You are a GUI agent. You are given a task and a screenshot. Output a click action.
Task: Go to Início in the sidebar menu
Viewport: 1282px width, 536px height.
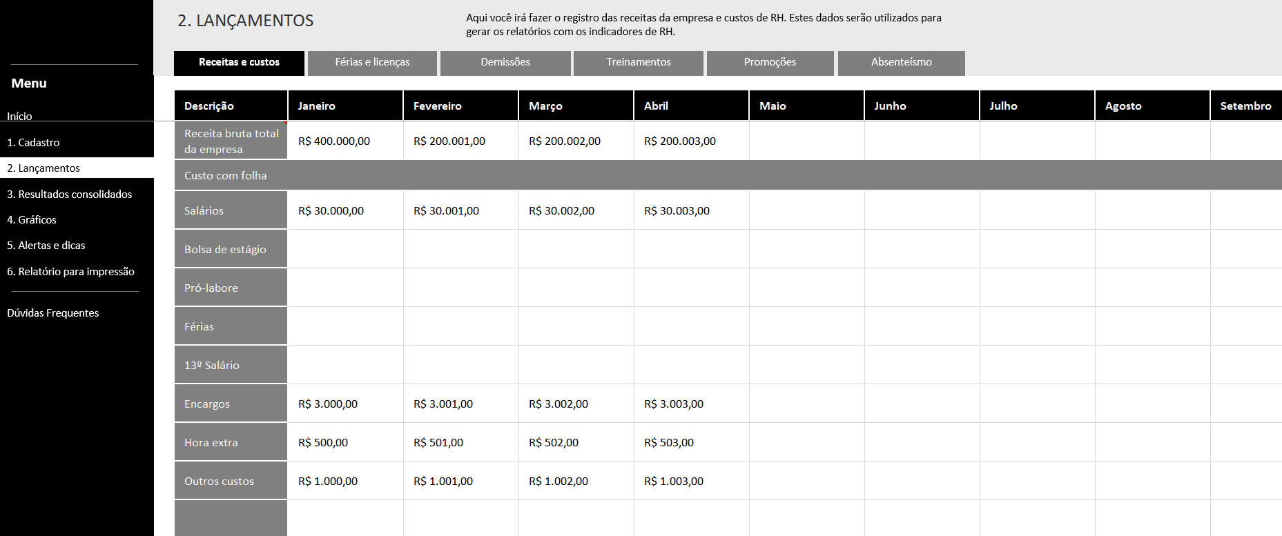[x=19, y=116]
